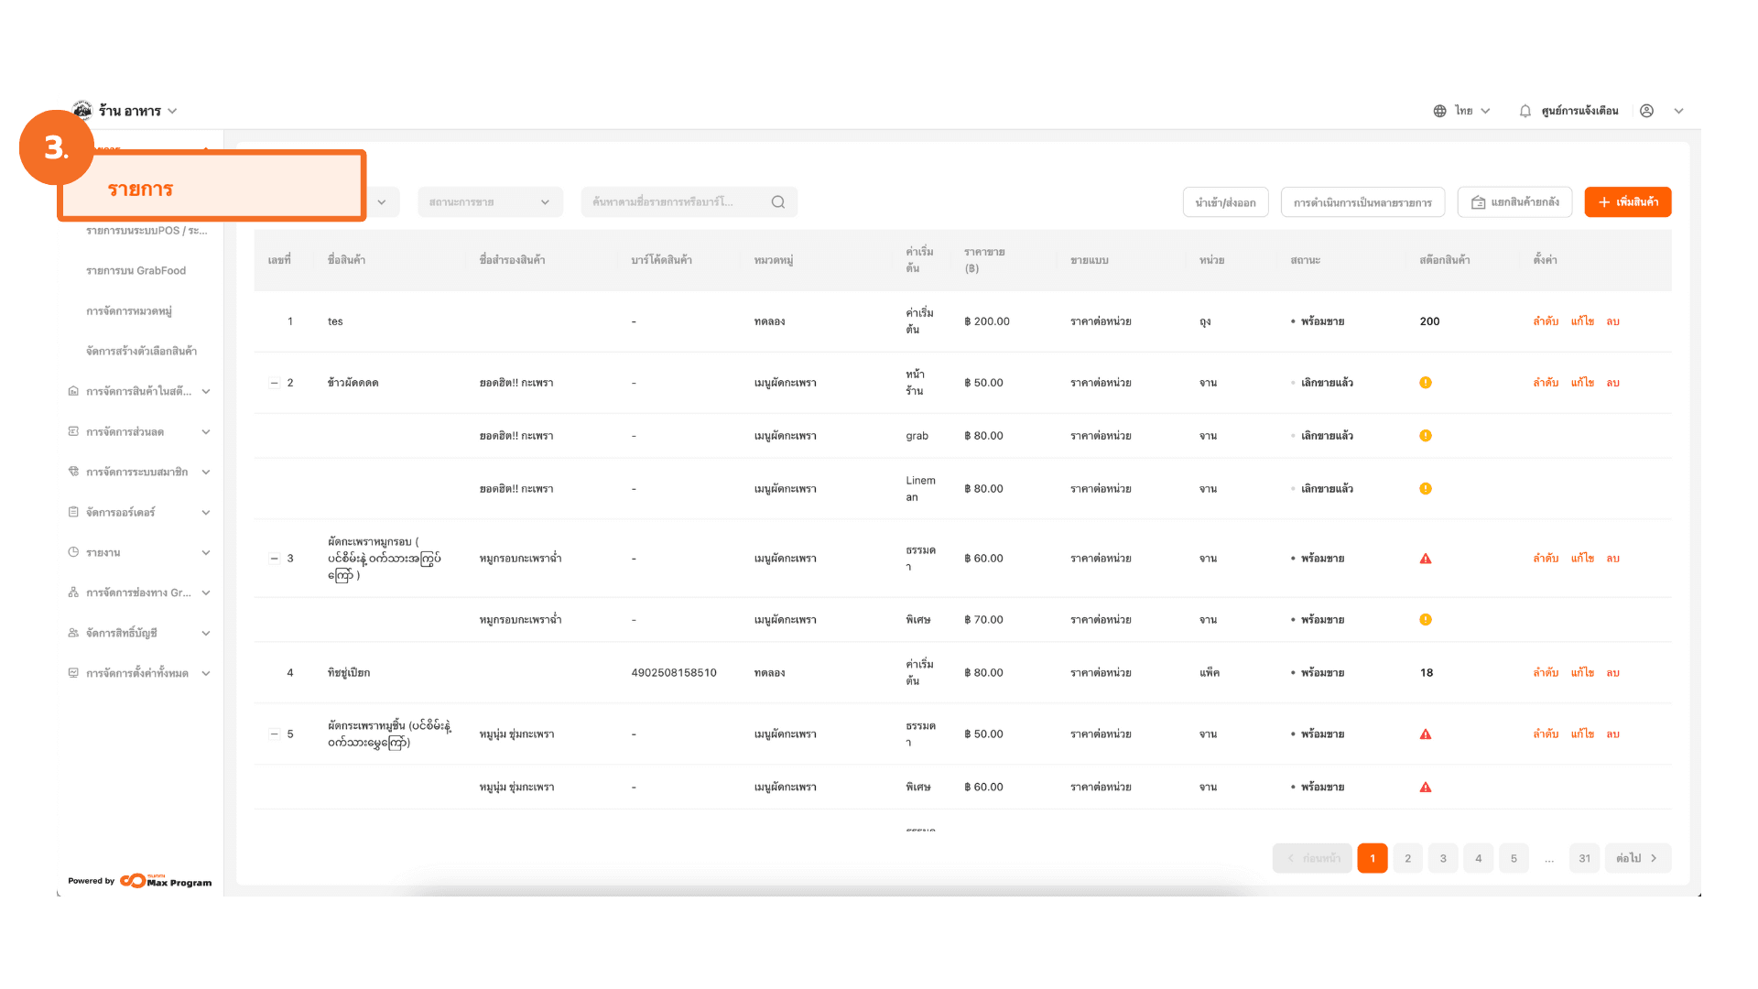This screenshot has width=1758, height=989.
Task: Collapse sub-rows of product row 2
Action: pos(274,383)
